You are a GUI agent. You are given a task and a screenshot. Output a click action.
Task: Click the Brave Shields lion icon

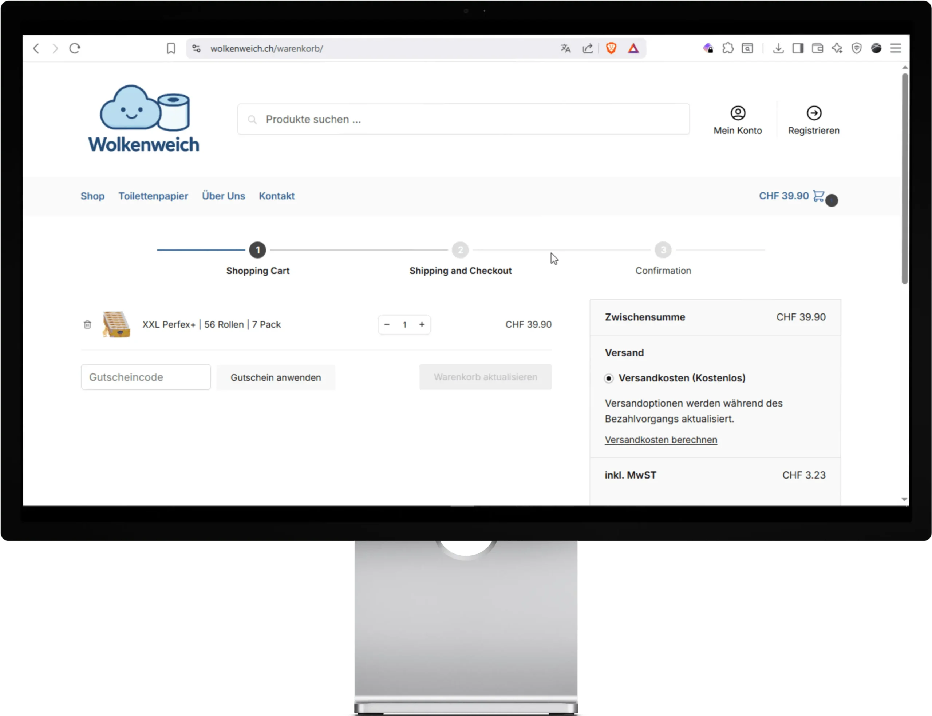coord(611,49)
